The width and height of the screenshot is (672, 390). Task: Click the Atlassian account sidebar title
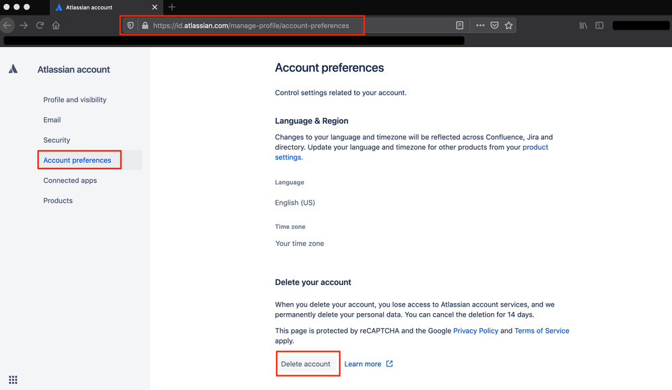pyautogui.click(x=73, y=69)
